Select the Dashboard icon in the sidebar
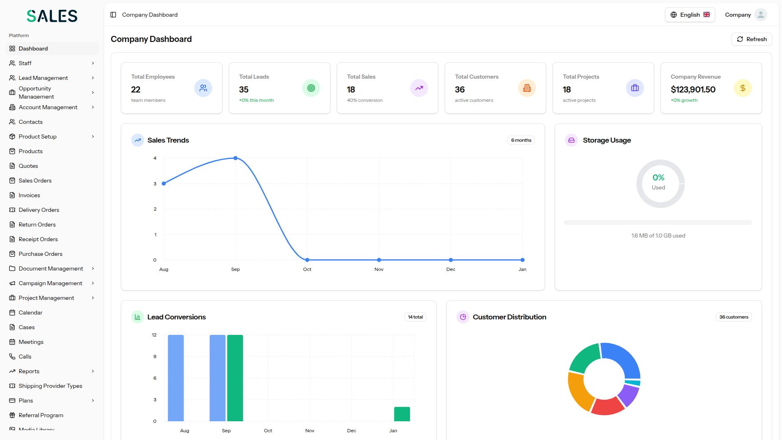 tap(12, 48)
